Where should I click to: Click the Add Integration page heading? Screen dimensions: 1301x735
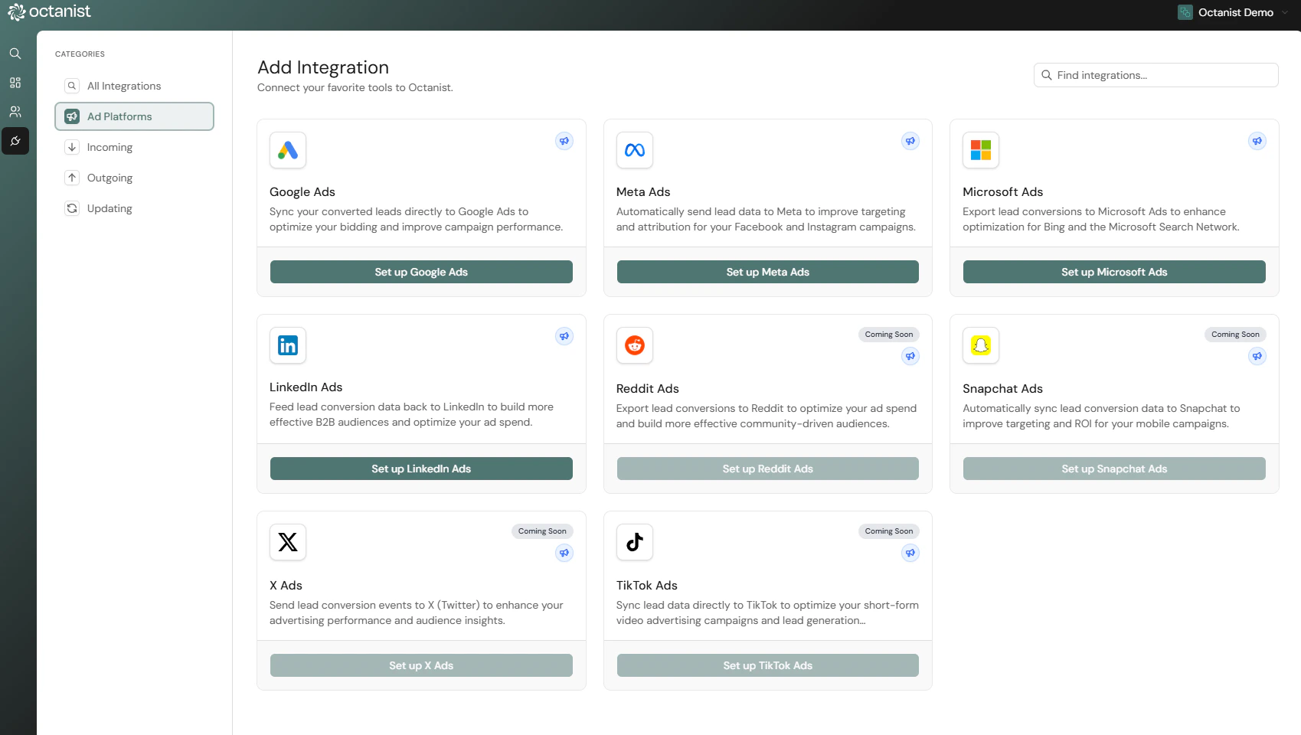tap(323, 67)
